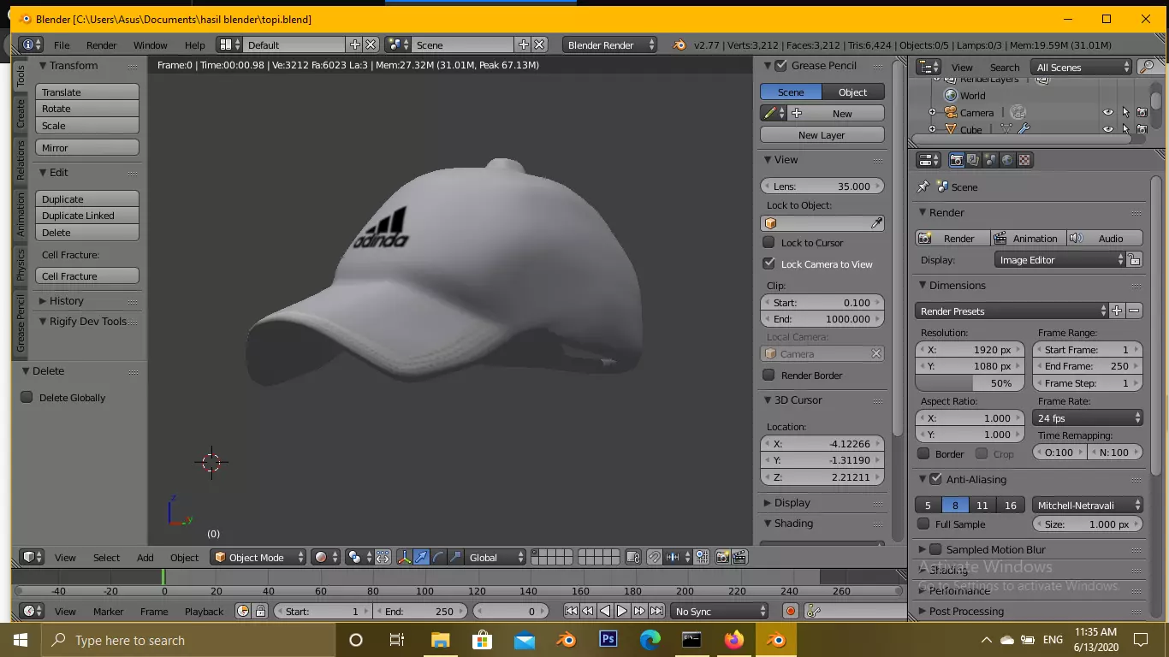Enable the translate manipulator arrow icon
Viewport: 1169px width, 657px height.
[x=421, y=557]
